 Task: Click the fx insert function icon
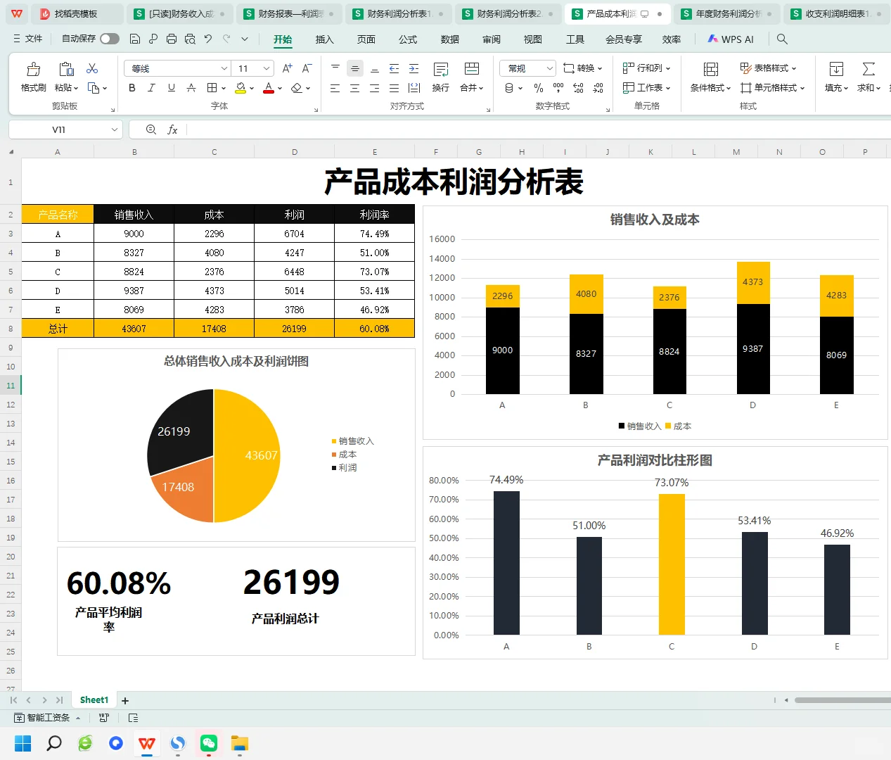click(172, 129)
